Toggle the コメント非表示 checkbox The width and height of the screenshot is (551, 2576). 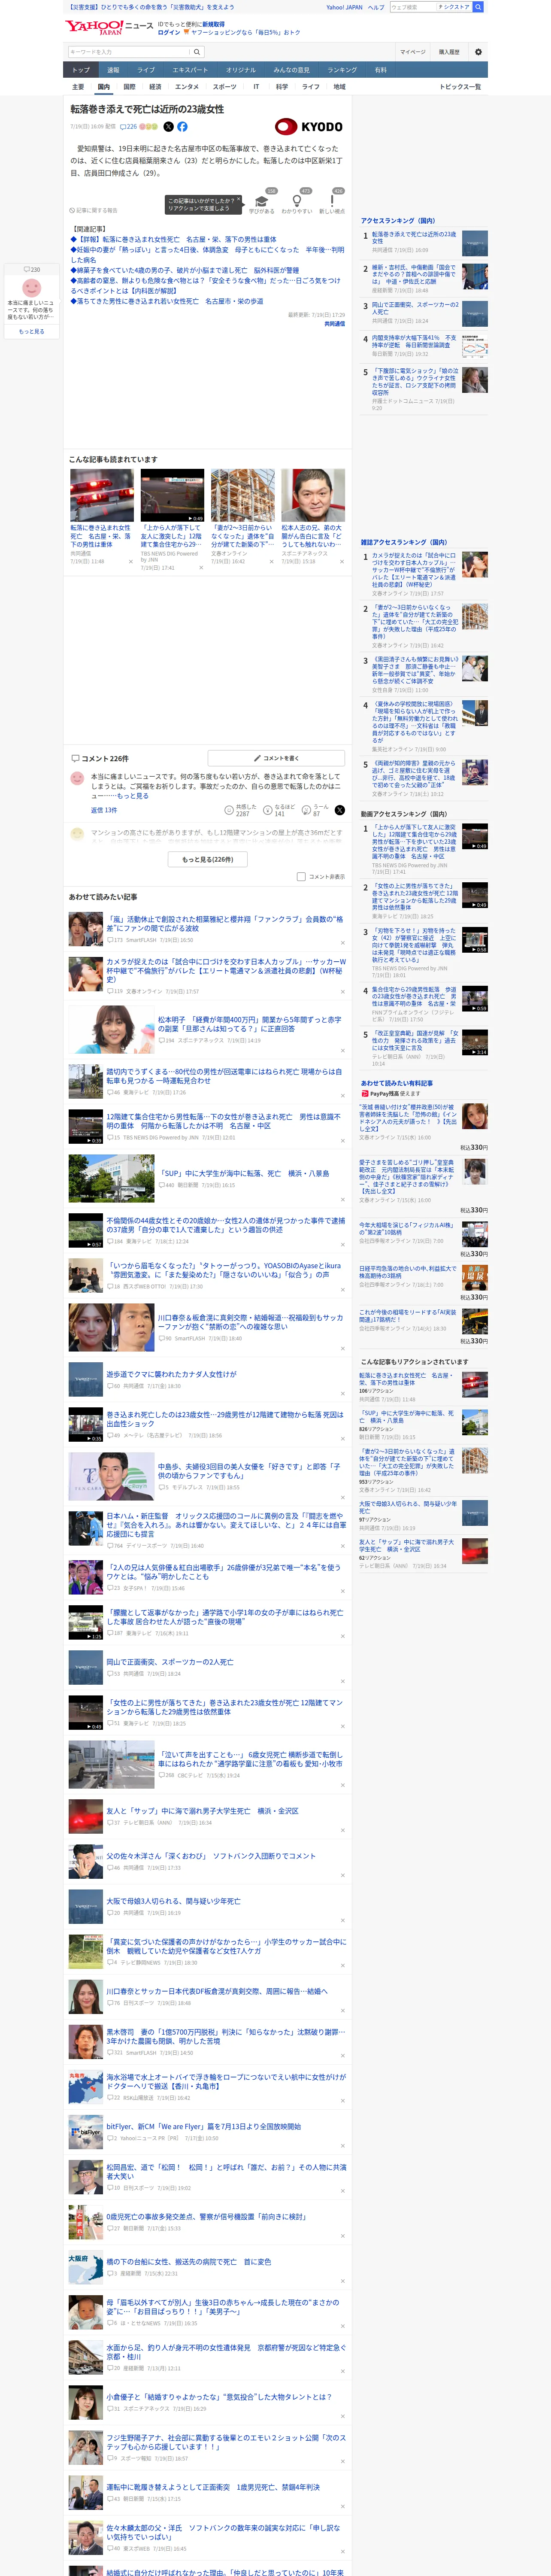tap(301, 876)
